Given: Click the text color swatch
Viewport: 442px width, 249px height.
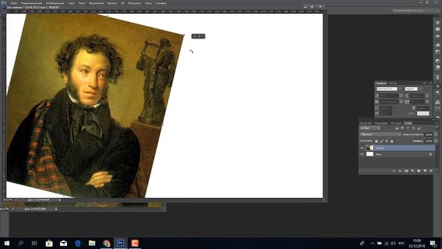Looking at the screenshot, I should [x=423, y=113].
